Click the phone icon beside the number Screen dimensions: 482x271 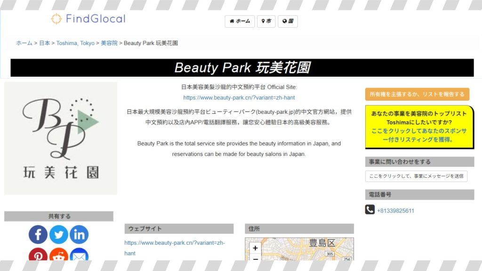[x=370, y=210]
